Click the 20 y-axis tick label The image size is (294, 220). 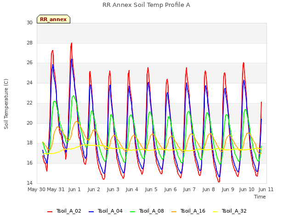pos(29,123)
